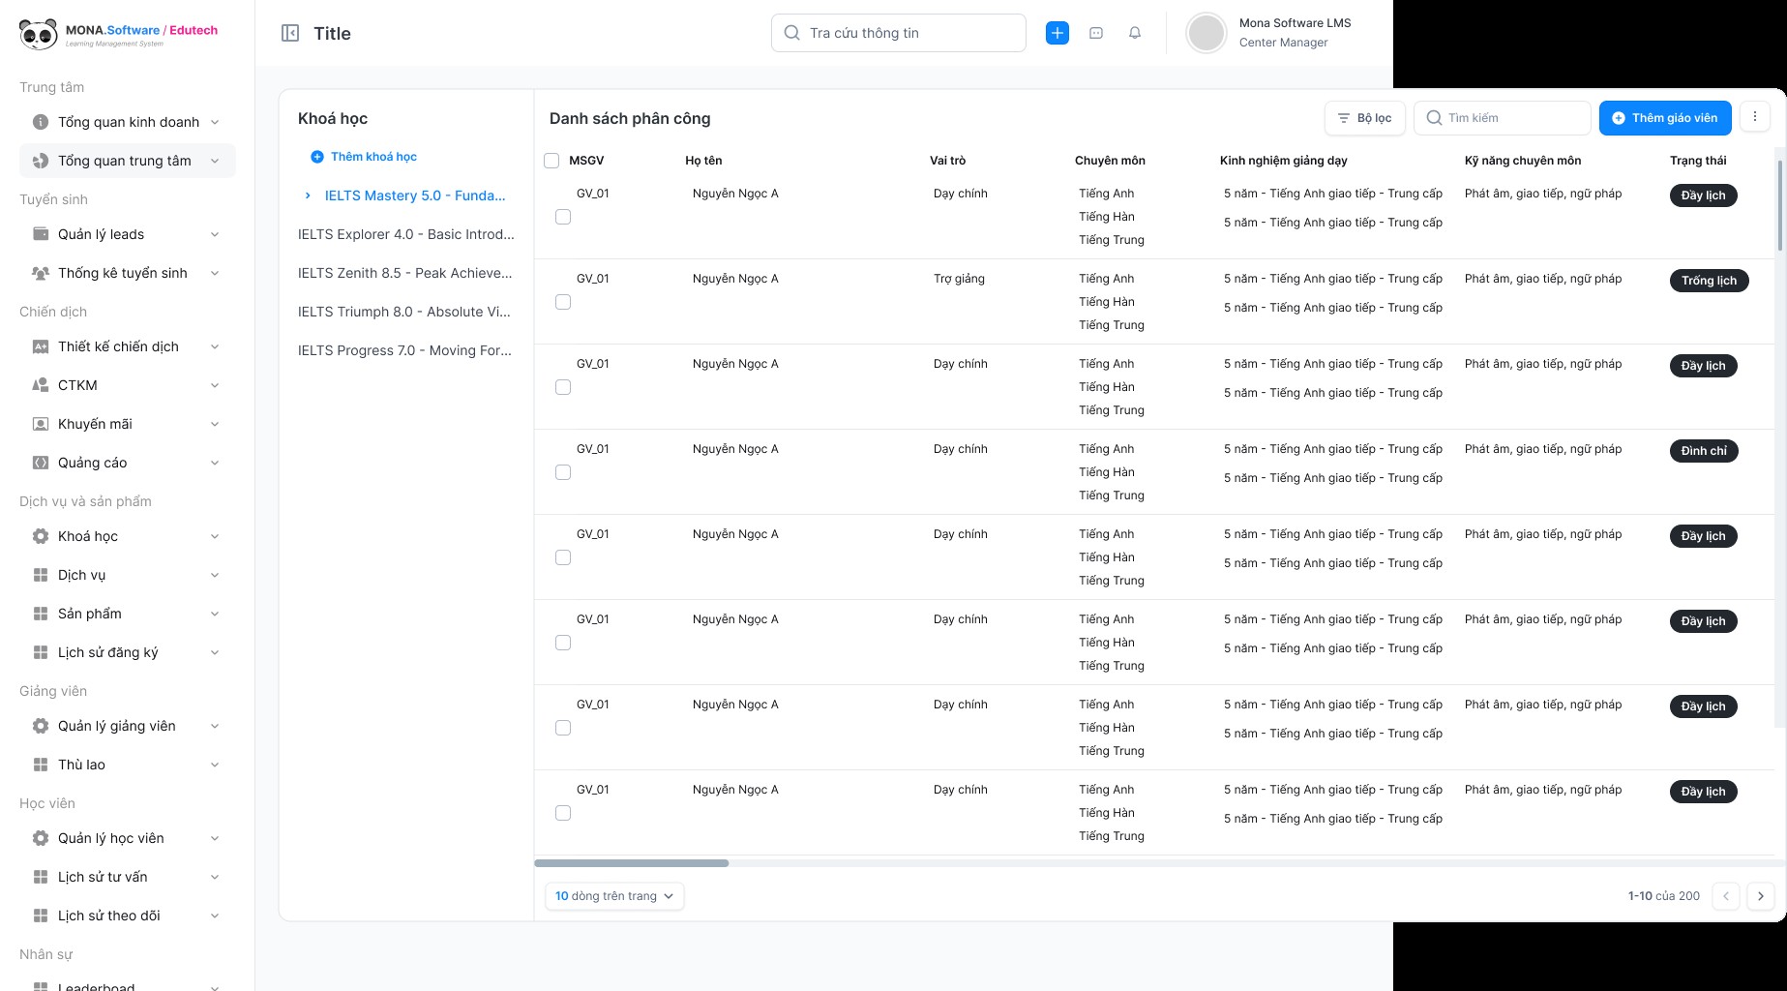This screenshot has width=1787, height=991.
Task: Click the Lịch sử tư vấn grid icon
Action: coord(41,877)
